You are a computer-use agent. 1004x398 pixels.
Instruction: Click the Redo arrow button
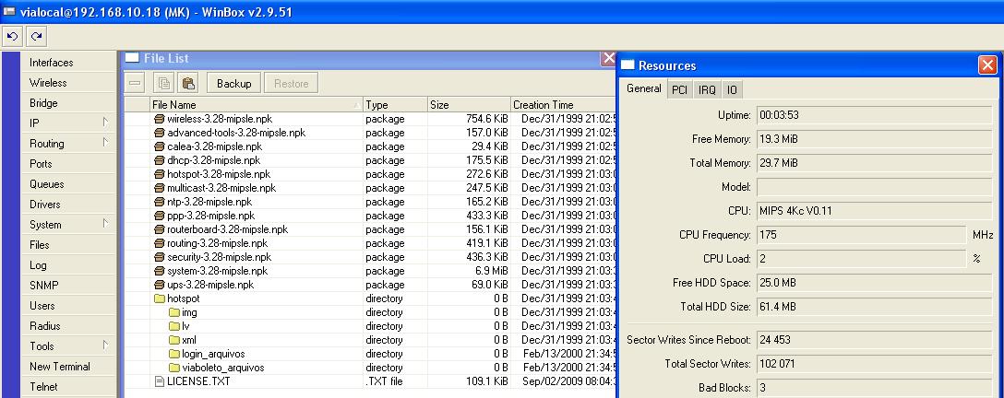37,37
